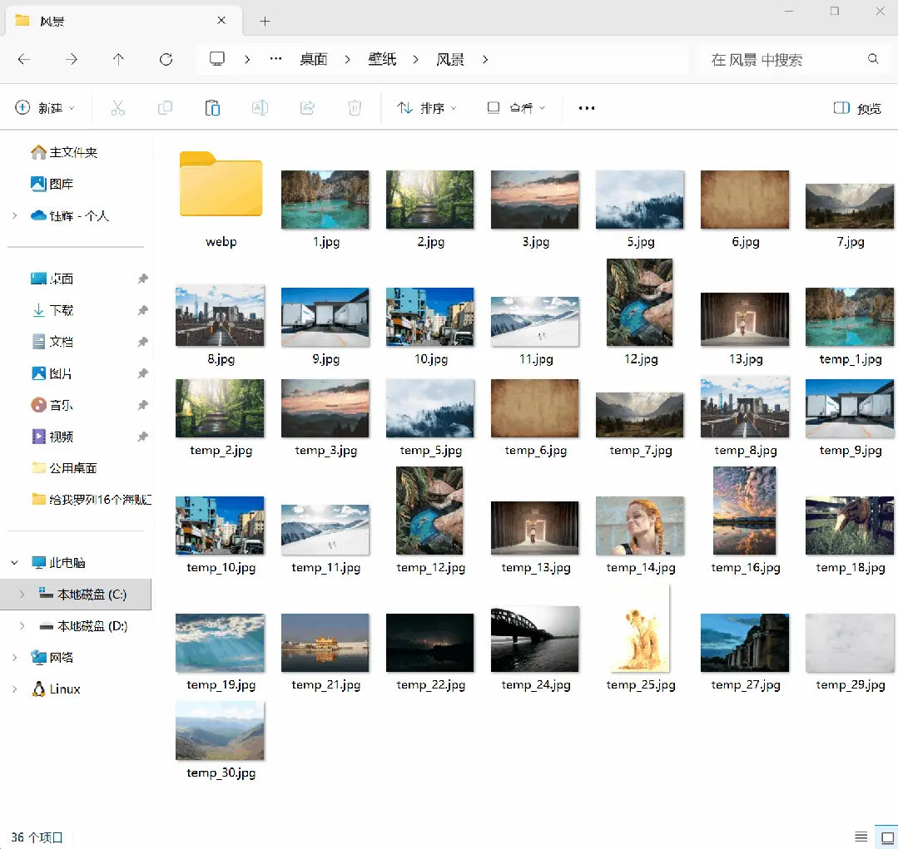Toggle the preview pane button
Viewport: 898px width, 849px height.
coord(857,108)
